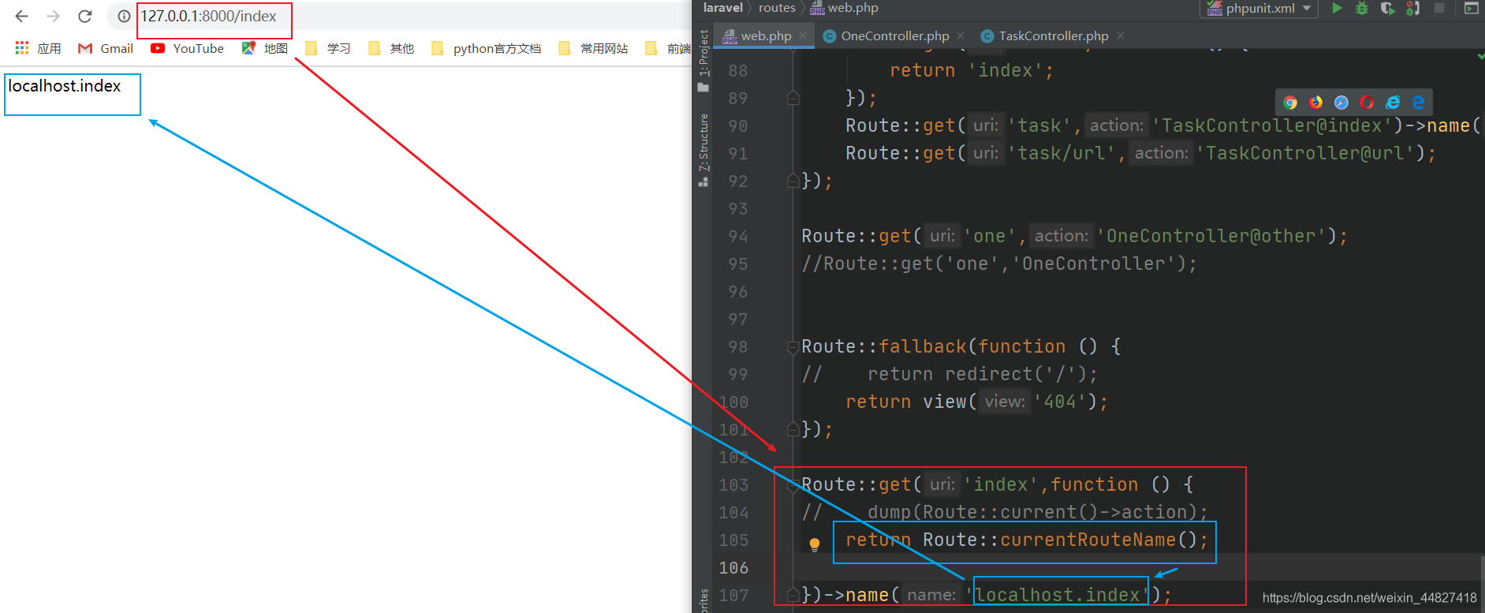
Task: Open file in Internet Explorer from editor popup
Action: (1393, 103)
